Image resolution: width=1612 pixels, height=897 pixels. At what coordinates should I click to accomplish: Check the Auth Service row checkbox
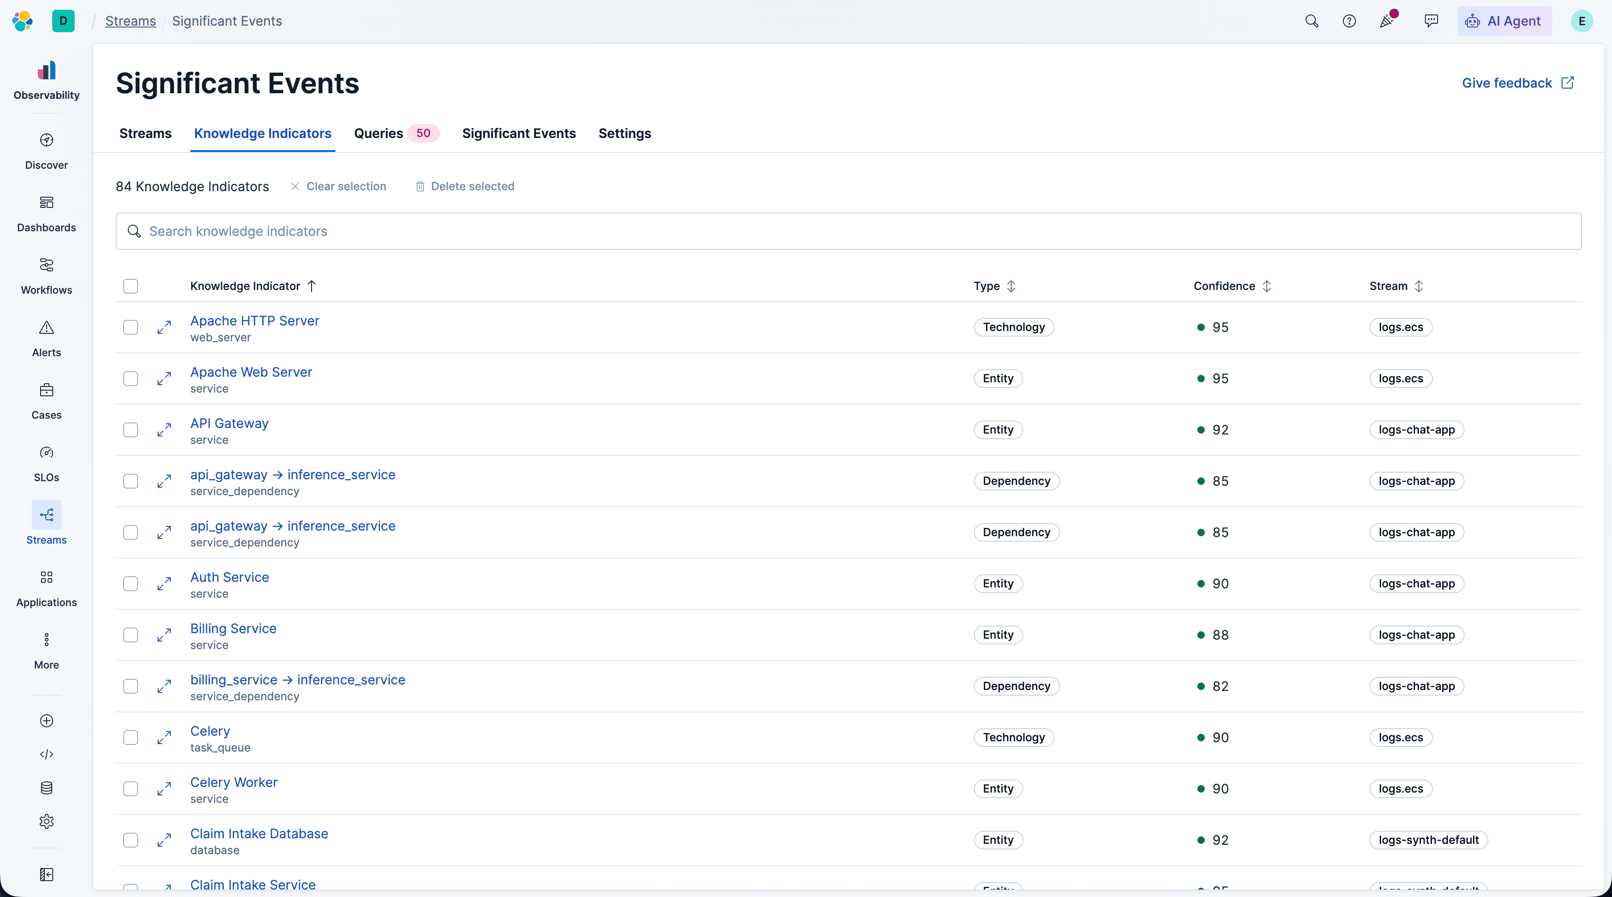click(130, 584)
